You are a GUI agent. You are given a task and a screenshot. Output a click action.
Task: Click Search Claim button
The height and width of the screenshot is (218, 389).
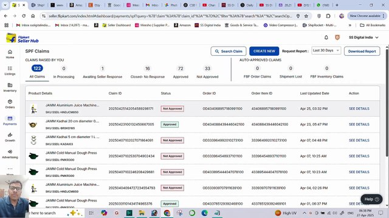click(229, 51)
